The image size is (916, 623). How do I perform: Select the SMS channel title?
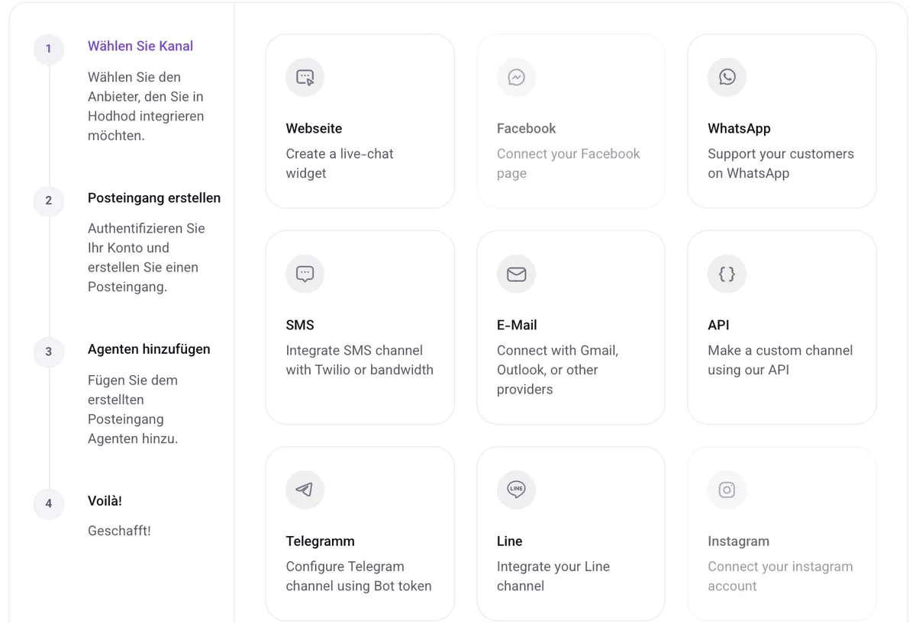300,325
